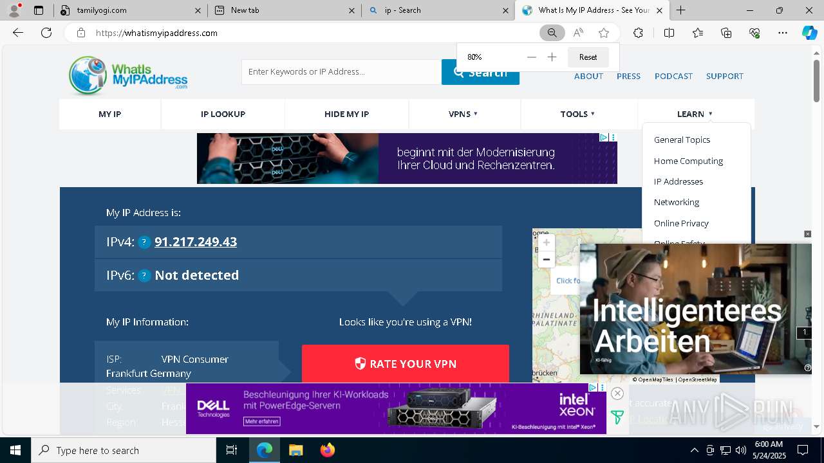Click Reset zoom button
Viewport: 824px width, 463px height.
click(x=588, y=57)
